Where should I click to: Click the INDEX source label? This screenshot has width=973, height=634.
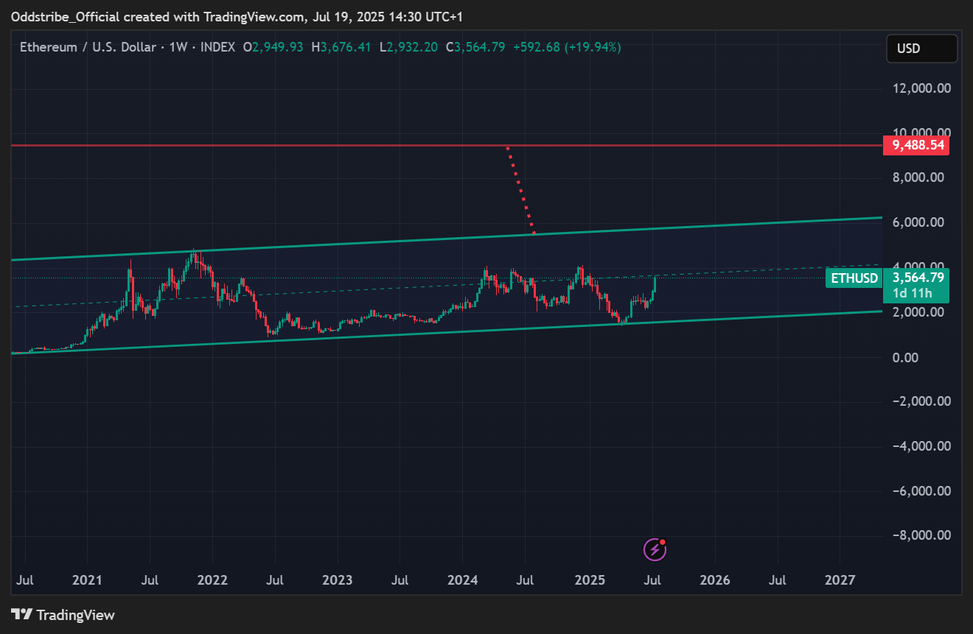tap(217, 47)
